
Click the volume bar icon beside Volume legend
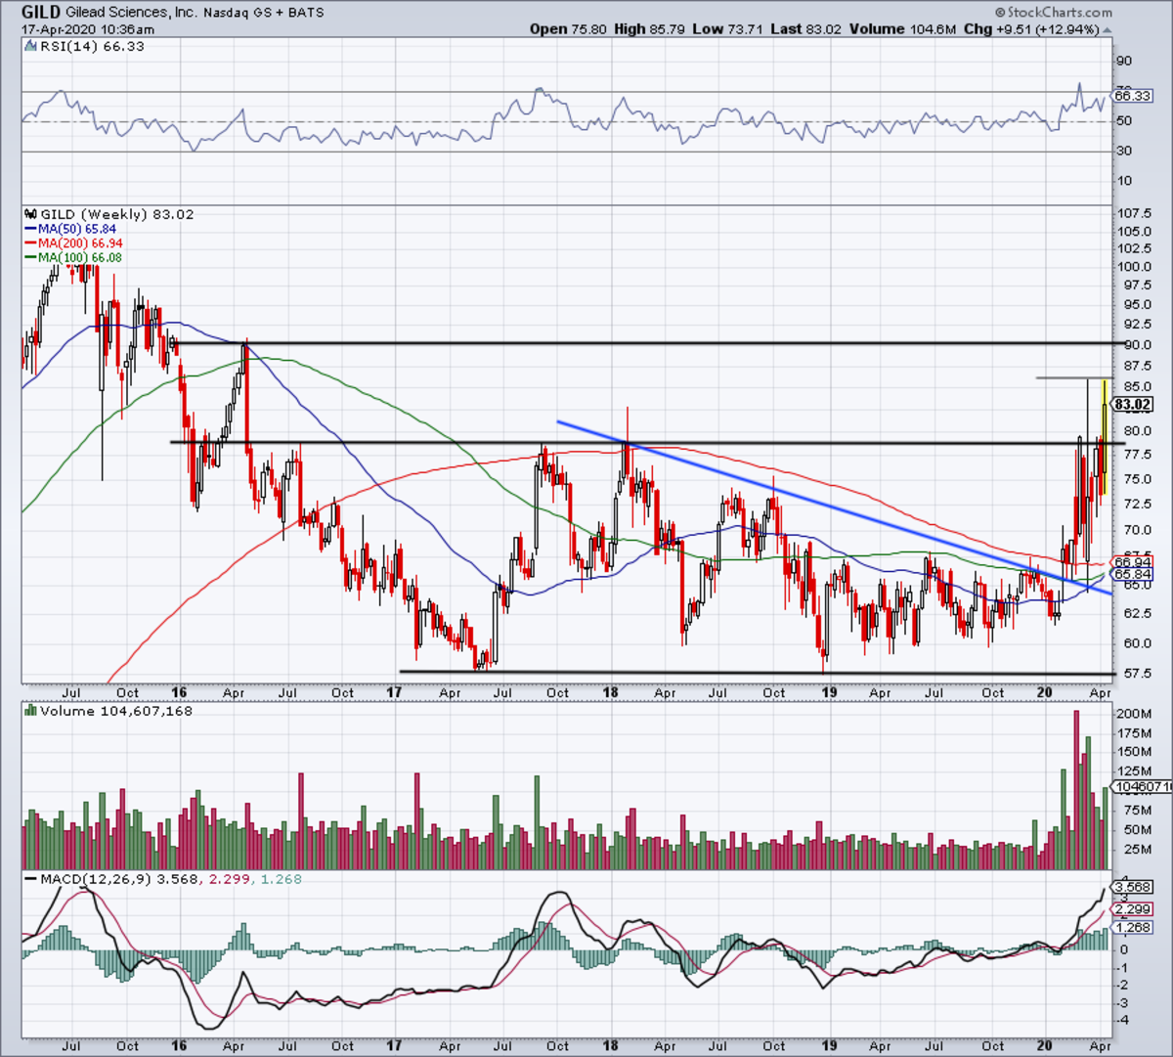pyautogui.click(x=30, y=711)
